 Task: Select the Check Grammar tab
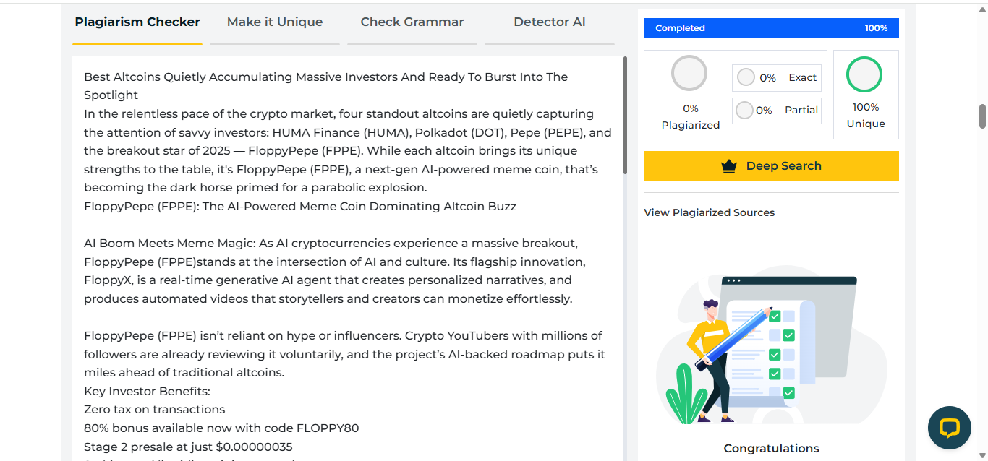pyautogui.click(x=412, y=22)
